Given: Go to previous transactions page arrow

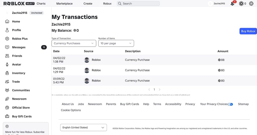Looking at the screenshot, I should coord(149,89).
